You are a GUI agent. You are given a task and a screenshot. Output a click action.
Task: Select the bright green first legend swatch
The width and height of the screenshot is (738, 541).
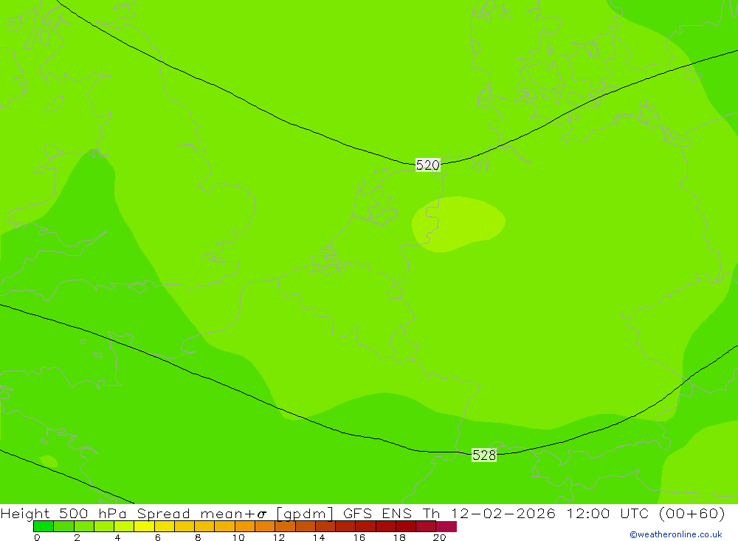(x=44, y=526)
